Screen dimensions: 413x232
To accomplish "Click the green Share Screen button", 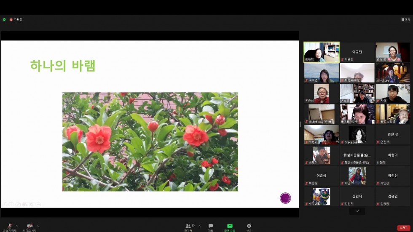I will pos(230,227).
